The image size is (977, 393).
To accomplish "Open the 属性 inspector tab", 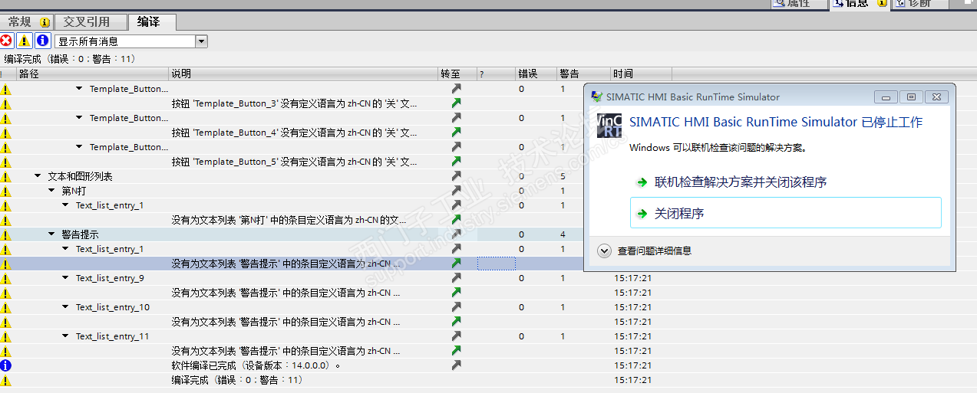I will click(x=798, y=3).
